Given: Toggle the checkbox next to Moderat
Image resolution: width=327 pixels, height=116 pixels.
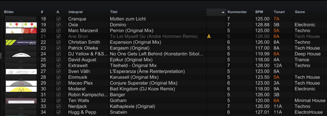Looking at the screenshot, I should click(x=58, y=89).
